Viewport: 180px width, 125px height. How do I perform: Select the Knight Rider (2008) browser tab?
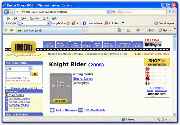coord(50,30)
